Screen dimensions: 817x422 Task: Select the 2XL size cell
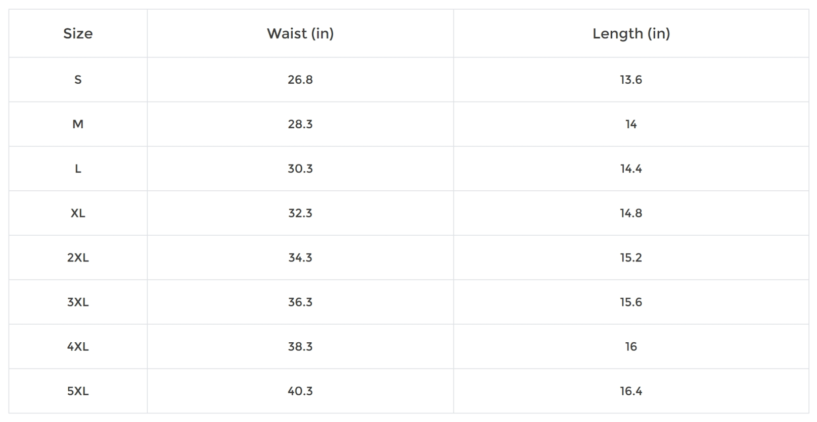[x=78, y=257]
